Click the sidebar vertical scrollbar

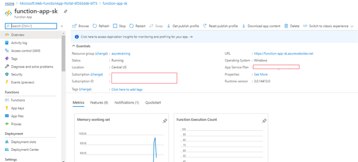(64, 54)
